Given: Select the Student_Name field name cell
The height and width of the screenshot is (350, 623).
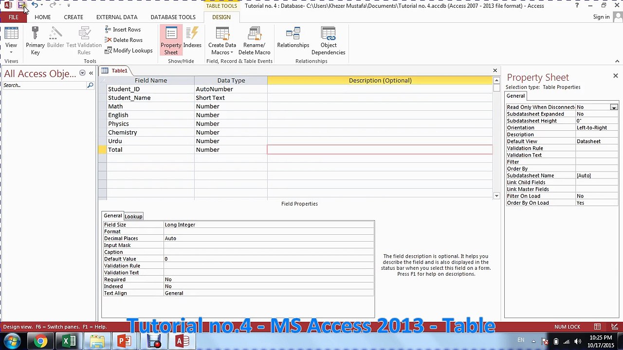Looking at the screenshot, I should [x=150, y=98].
